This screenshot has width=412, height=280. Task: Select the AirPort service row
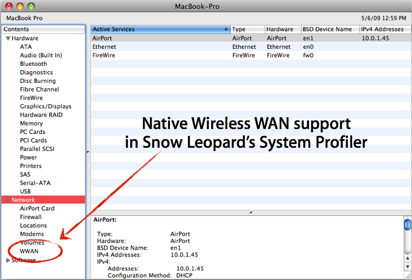pos(251,39)
